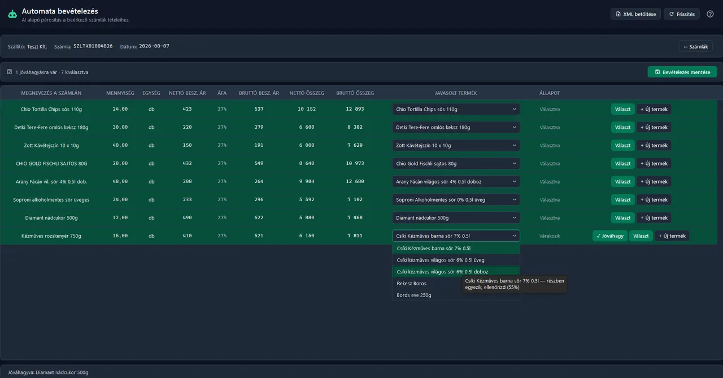The width and height of the screenshot is (723, 378).
Task: Click item name Zott Kávétejszín 10 x 10g
Action: tap(51, 145)
